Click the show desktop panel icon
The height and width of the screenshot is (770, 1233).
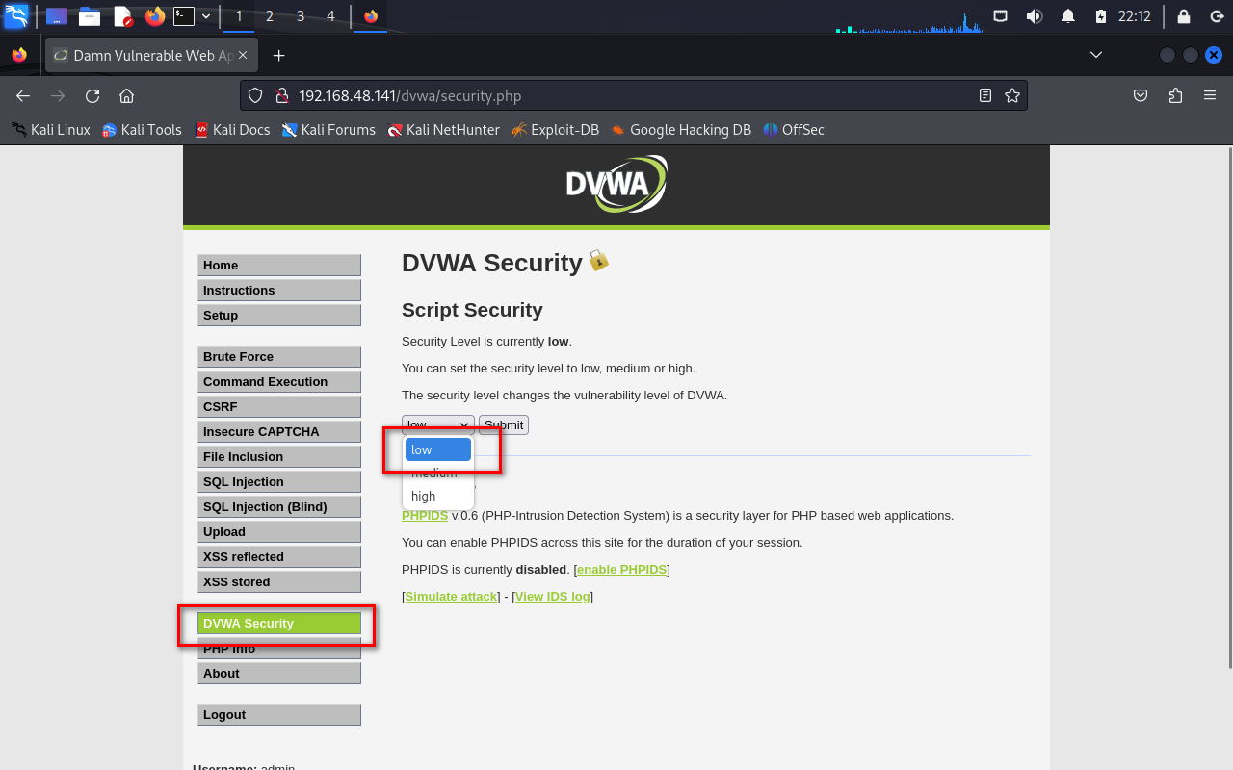57,16
